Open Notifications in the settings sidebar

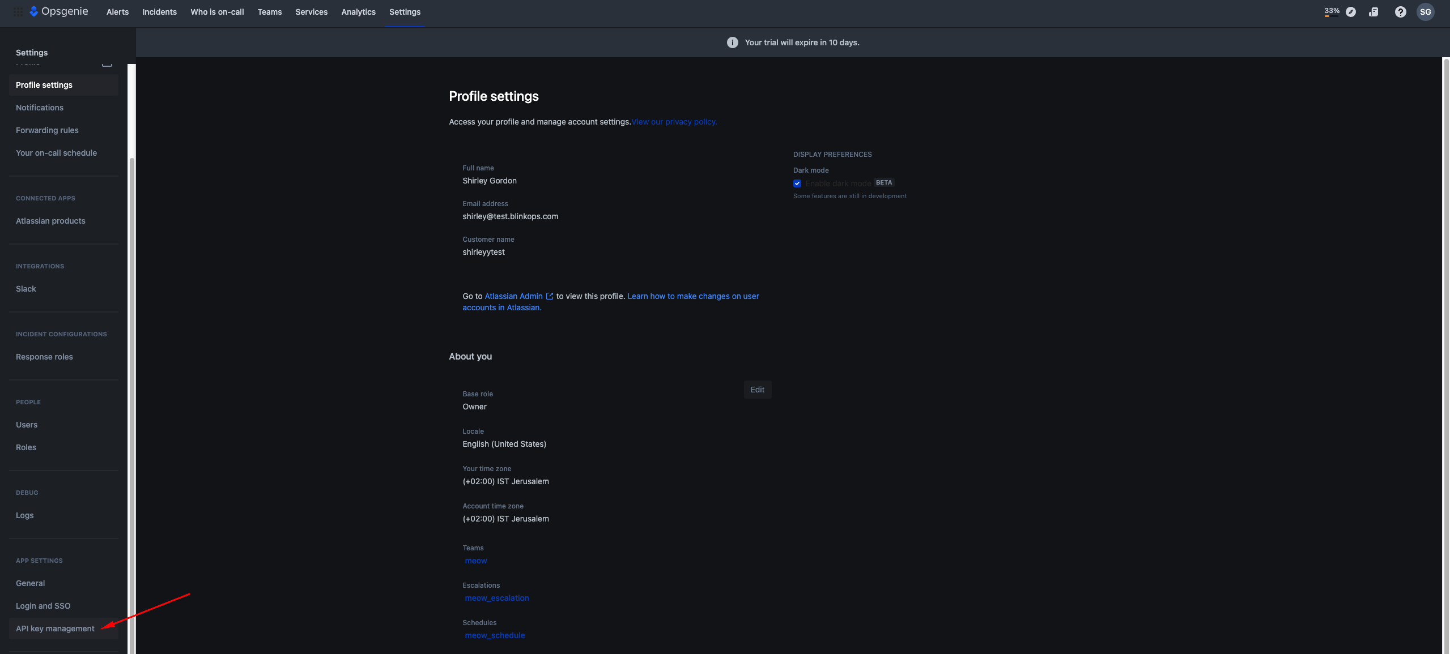(40, 108)
